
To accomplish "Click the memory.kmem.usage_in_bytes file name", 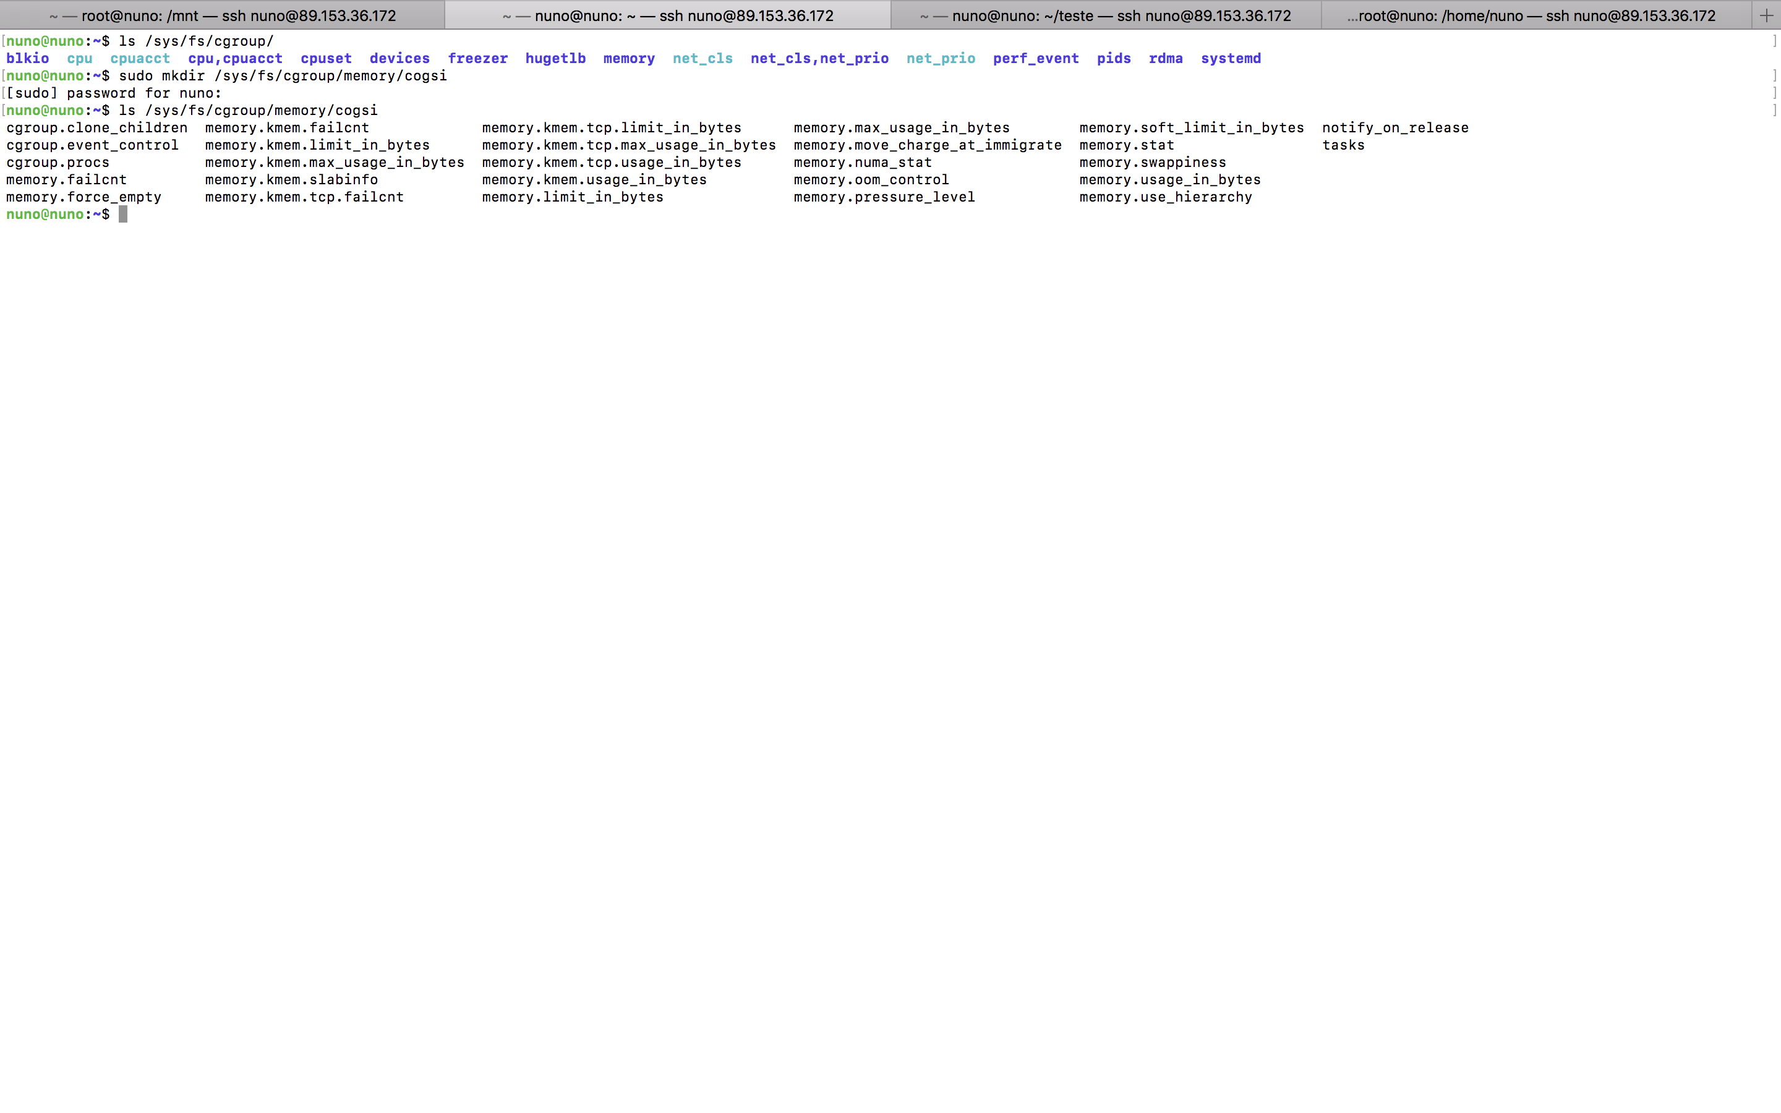I will pyautogui.click(x=595, y=179).
